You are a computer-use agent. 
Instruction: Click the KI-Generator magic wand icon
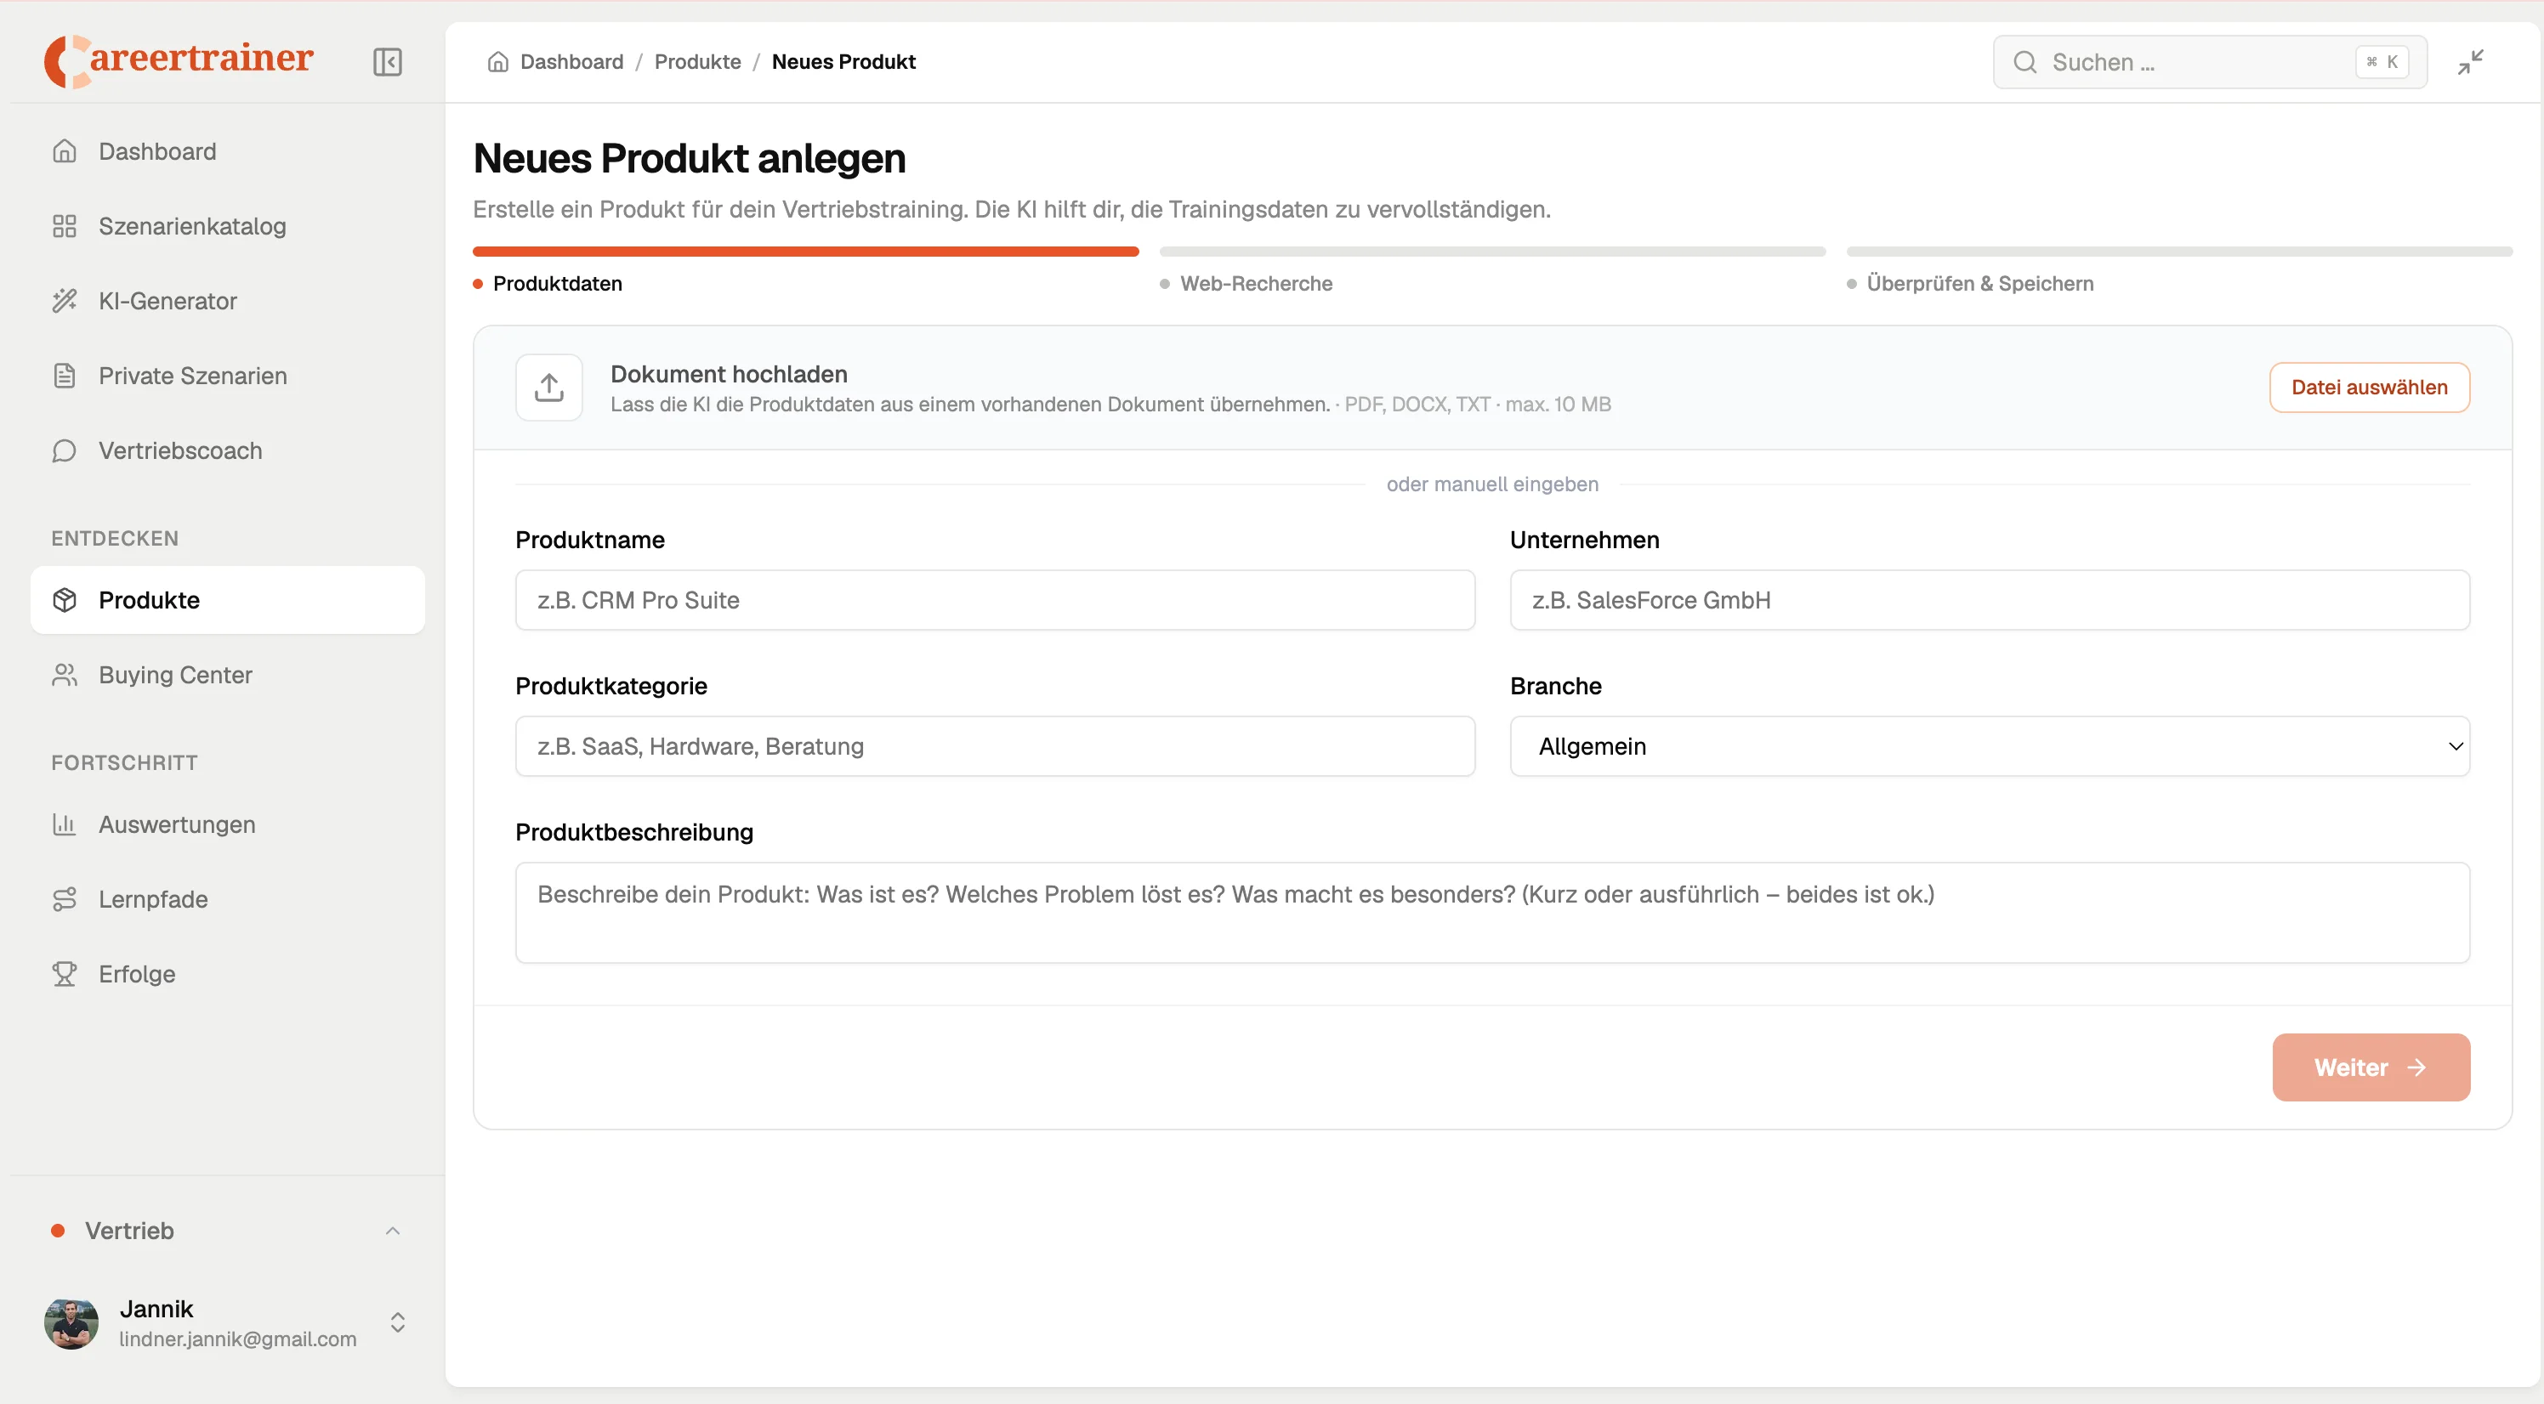tap(64, 301)
